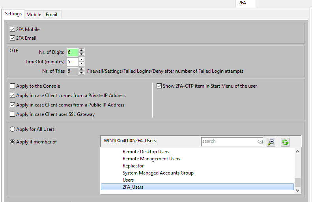Select Remote Desktop Users group in list
Screen dimensions: 312x202
pos(146,152)
